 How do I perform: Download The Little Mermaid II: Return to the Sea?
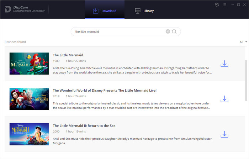coord(224,134)
